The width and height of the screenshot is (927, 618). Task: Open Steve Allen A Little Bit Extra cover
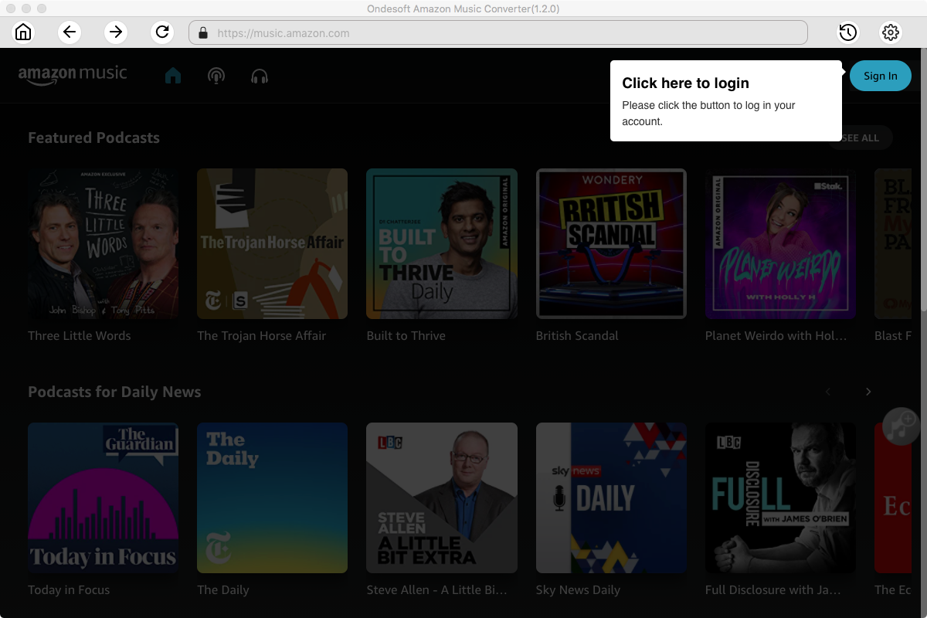click(x=442, y=498)
